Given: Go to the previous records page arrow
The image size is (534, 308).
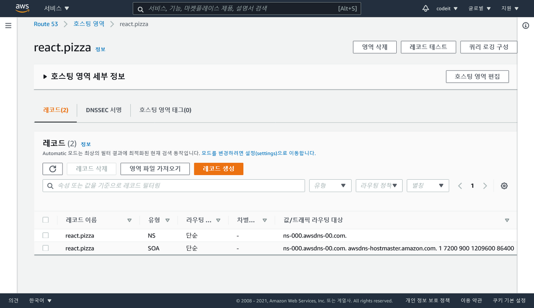Looking at the screenshot, I should 460,186.
